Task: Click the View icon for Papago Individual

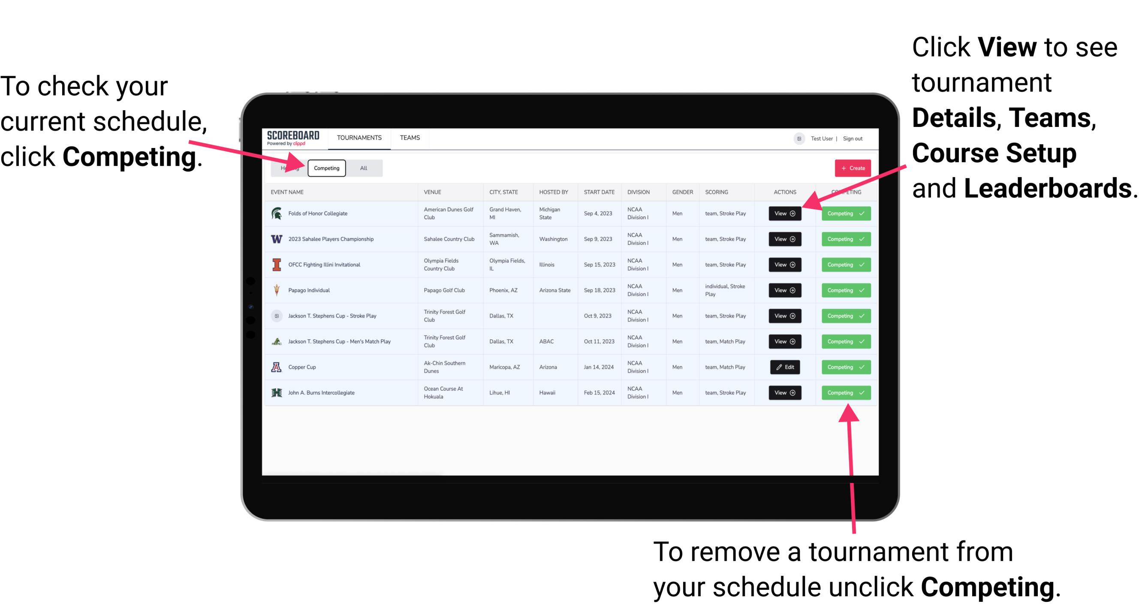Action: 784,291
